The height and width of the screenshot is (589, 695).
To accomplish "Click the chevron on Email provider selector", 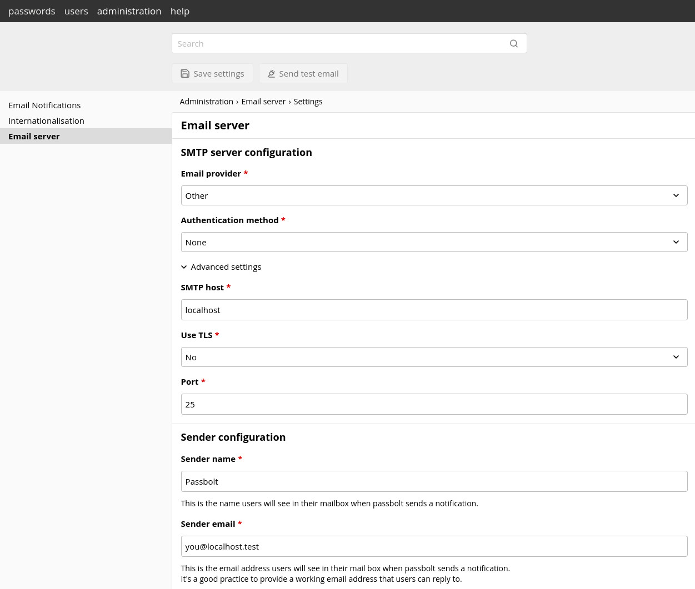I will (x=676, y=195).
